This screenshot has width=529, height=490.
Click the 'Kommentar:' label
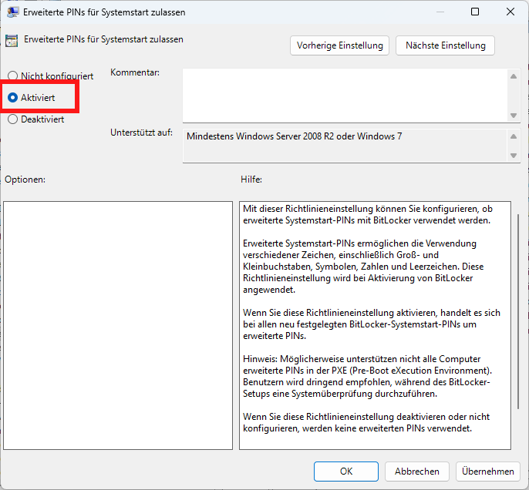coord(135,72)
